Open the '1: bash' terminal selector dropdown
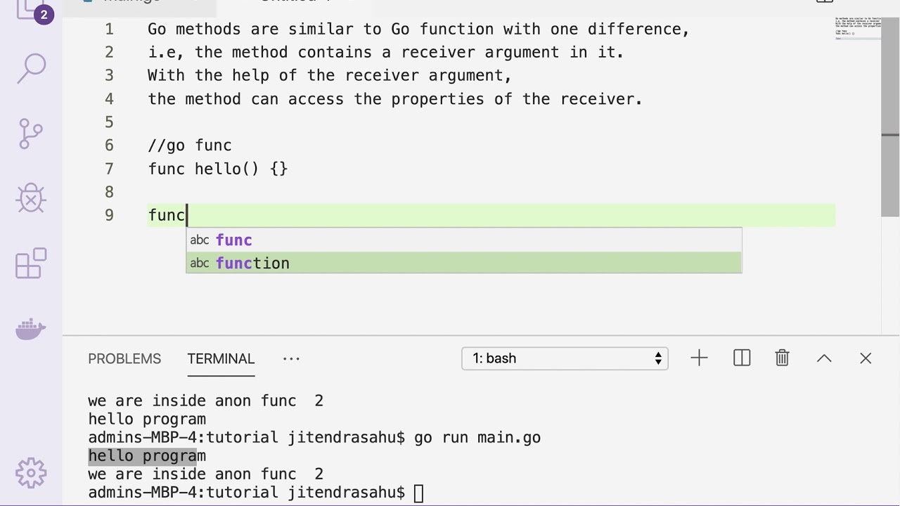Image resolution: width=900 pixels, height=506 pixels. click(x=565, y=358)
